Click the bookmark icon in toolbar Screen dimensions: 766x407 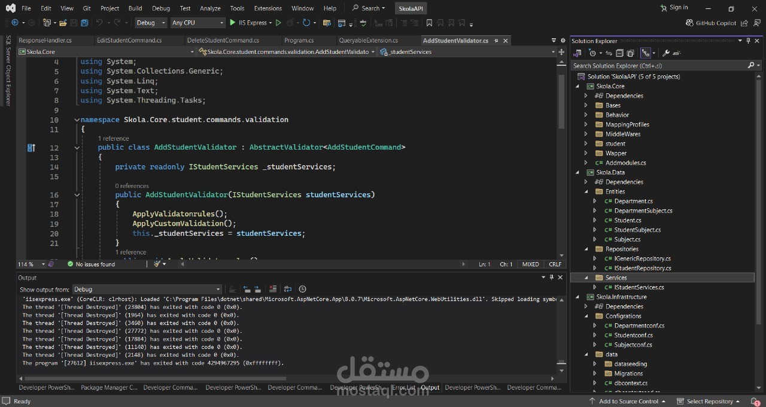(x=429, y=23)
